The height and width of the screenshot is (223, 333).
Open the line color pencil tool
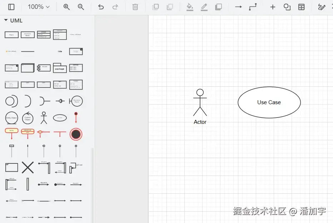(x=204, y=7)
